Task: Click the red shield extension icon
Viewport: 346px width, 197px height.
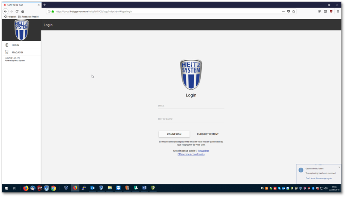Action: click(x=331, y=12)
